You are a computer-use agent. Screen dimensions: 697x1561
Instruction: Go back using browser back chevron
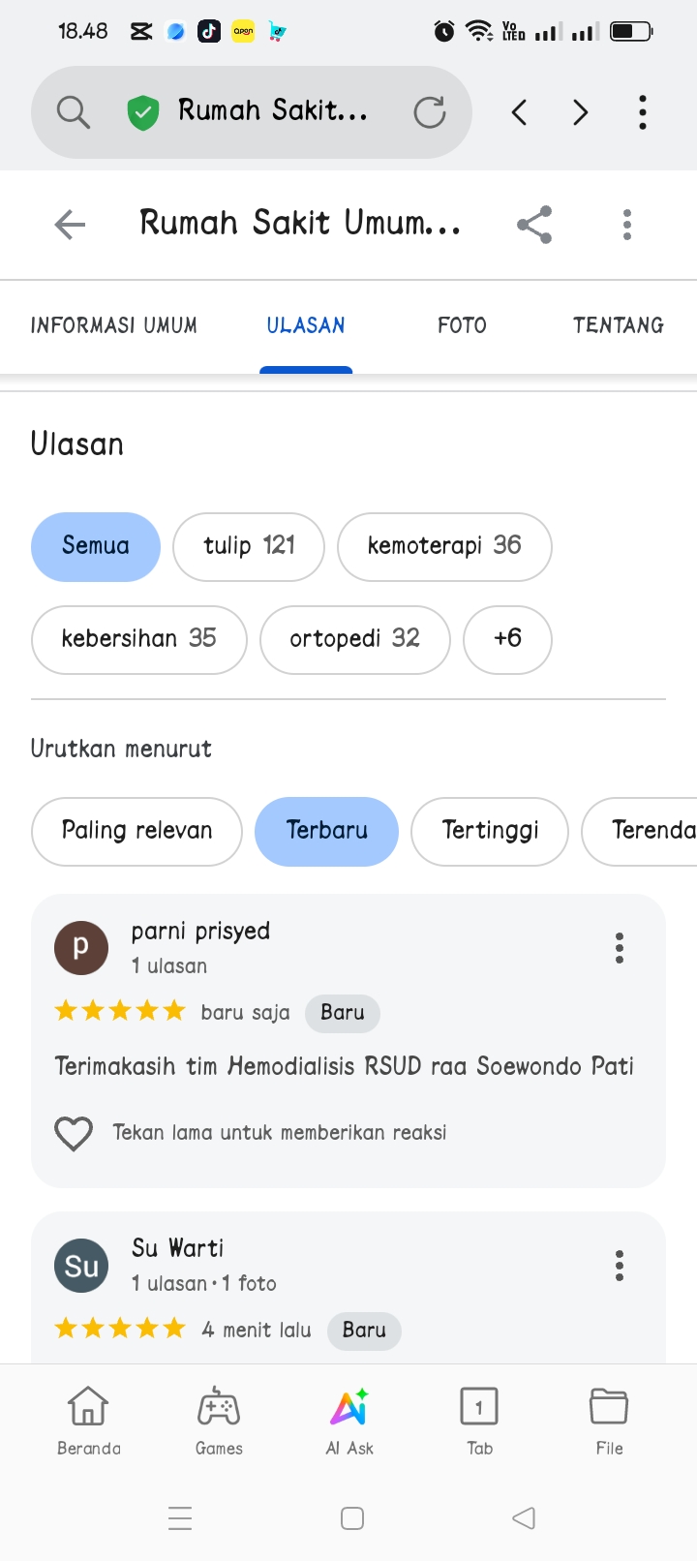point(520,112)
